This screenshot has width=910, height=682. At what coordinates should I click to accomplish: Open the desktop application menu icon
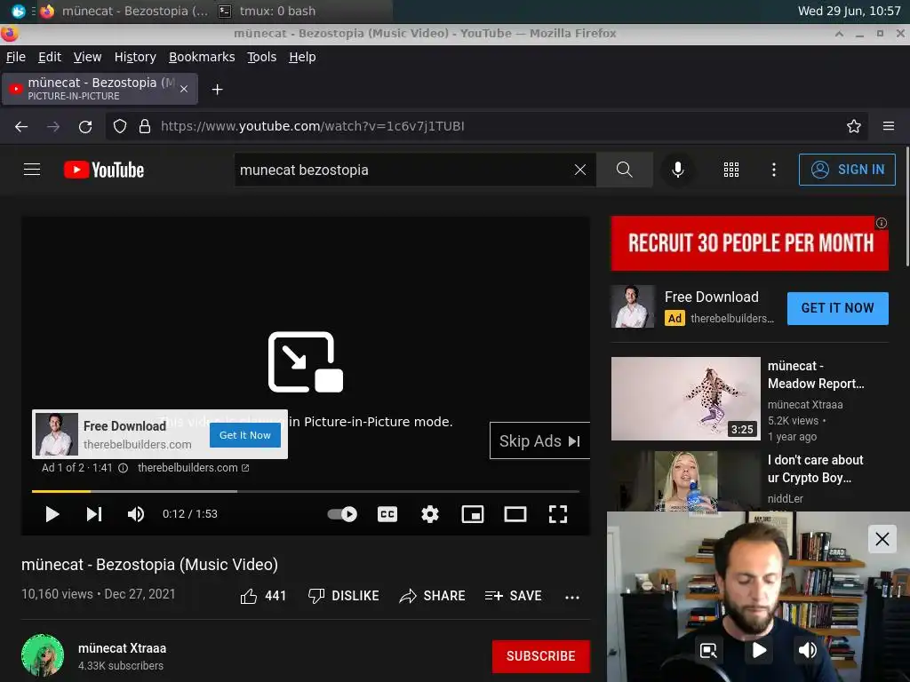[18, 11]
